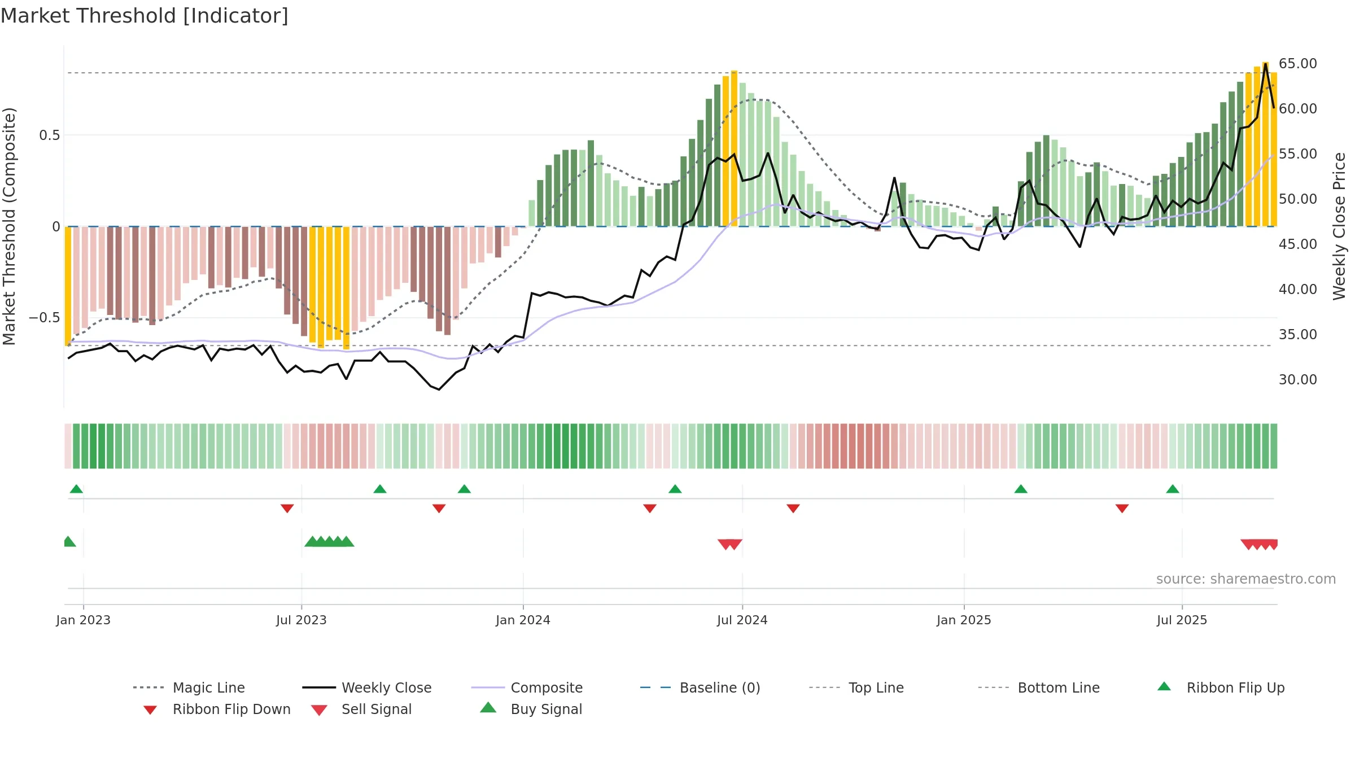The width and height of the screenshot is (1355, 762).
Task: Click the Weekly Close Price axis title
Action: 1339,226
